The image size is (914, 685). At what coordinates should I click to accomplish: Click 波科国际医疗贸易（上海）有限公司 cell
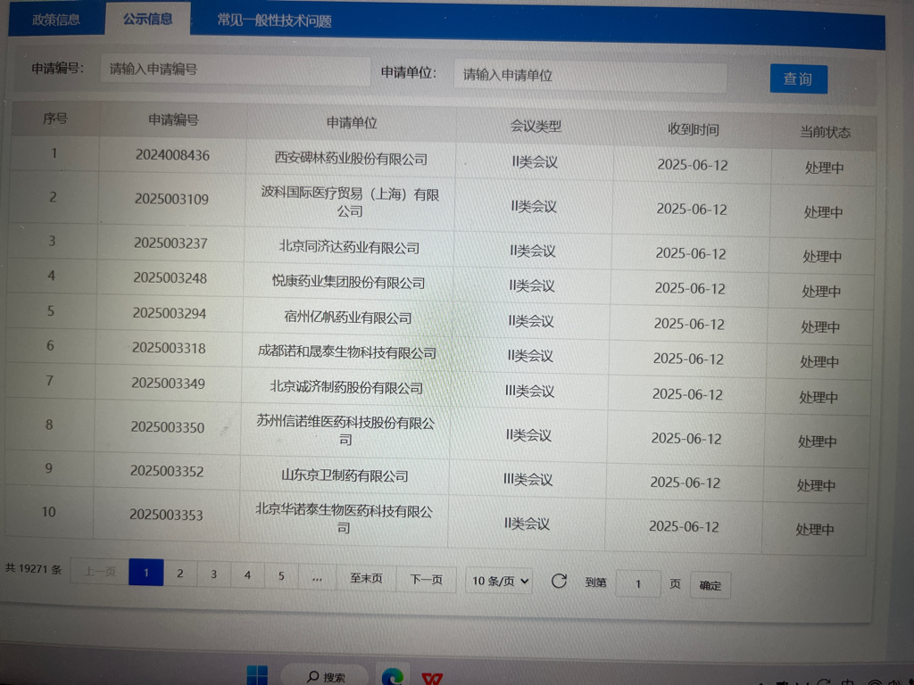[350, 202]
